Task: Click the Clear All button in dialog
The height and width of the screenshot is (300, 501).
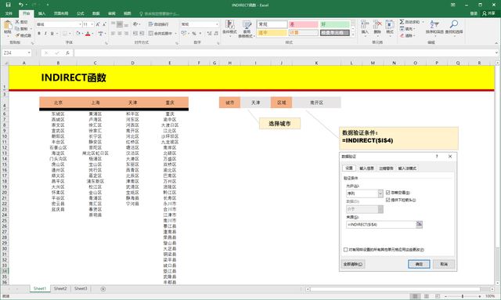Action: 353,264
